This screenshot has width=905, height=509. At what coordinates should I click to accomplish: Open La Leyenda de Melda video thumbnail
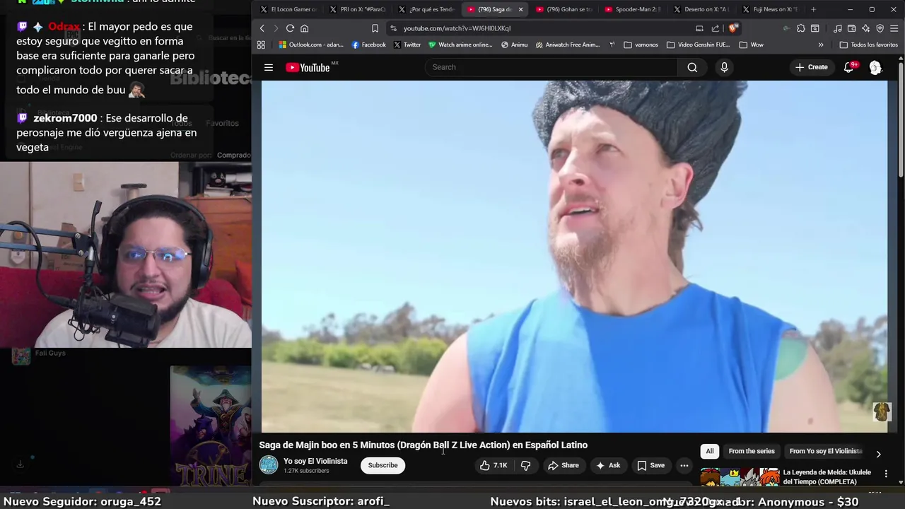[x=740, y=477]
